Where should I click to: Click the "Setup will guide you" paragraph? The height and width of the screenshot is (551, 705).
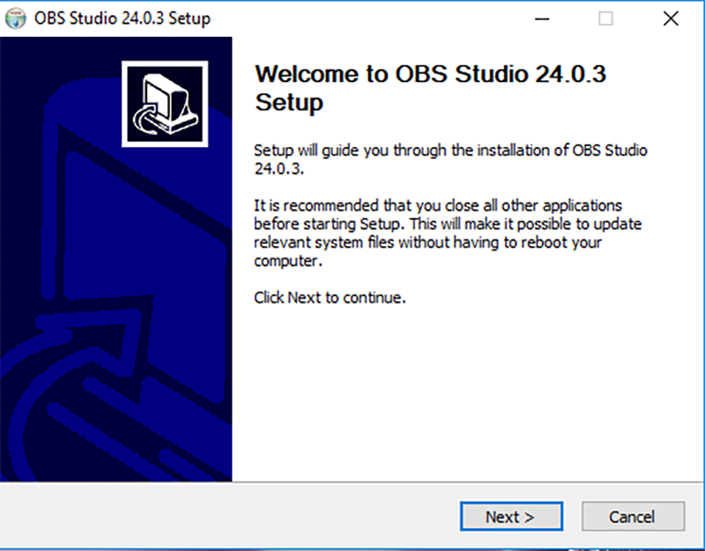point(450,150)
